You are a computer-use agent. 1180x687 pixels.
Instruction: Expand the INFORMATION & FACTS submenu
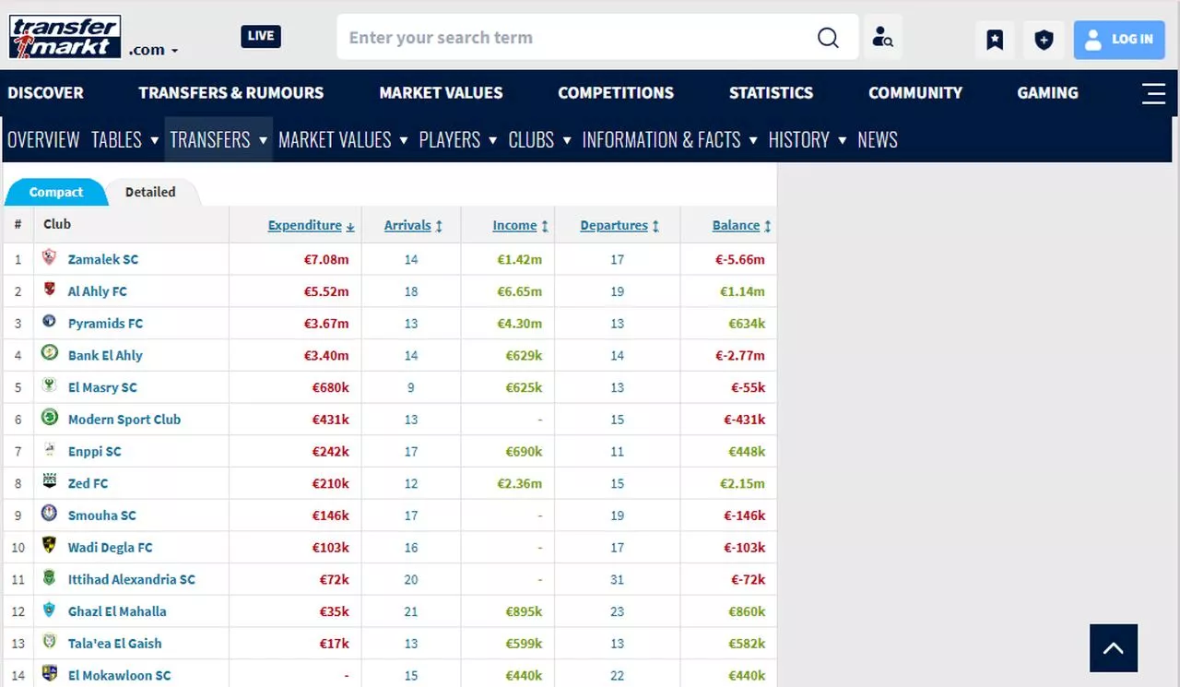(669, 140)
